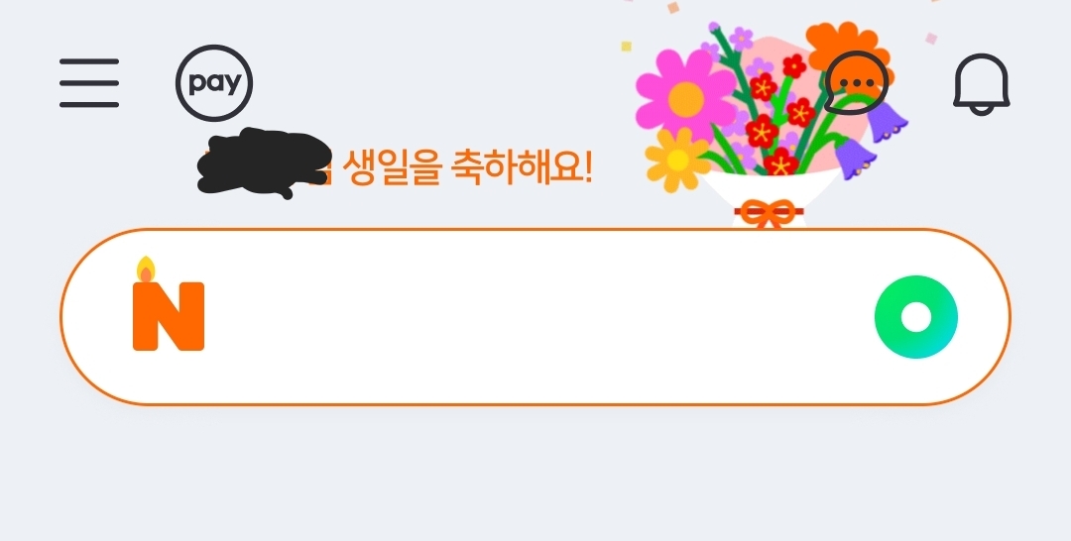Click the orange border of search bar
This screenshot has width=1071, height=541.
[x=535, y=229]
